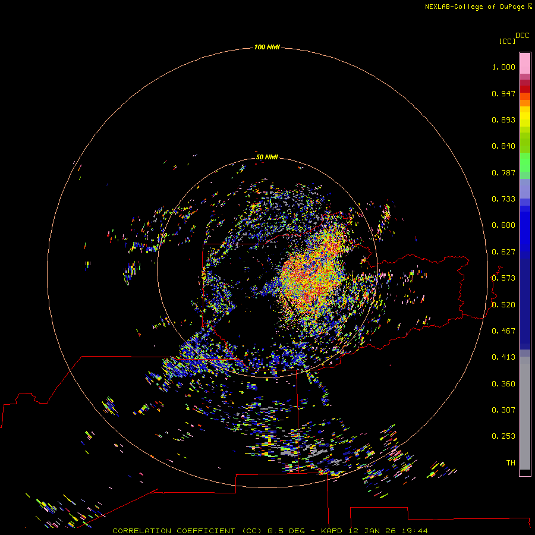The width and height of the screenshot is (535, 535).
Task: Click the 0.467 legend value
Action: [503, 331]
